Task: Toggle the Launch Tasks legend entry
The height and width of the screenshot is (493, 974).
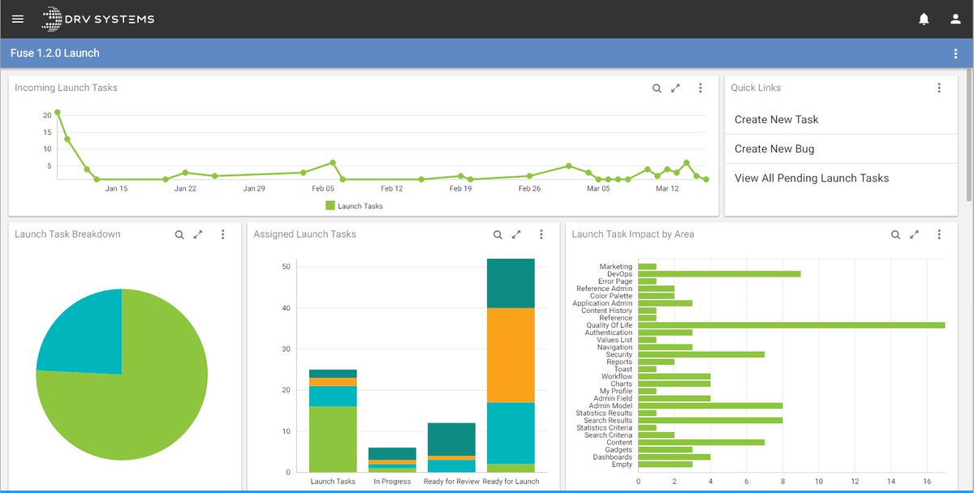Action: (x=354, y=206)
